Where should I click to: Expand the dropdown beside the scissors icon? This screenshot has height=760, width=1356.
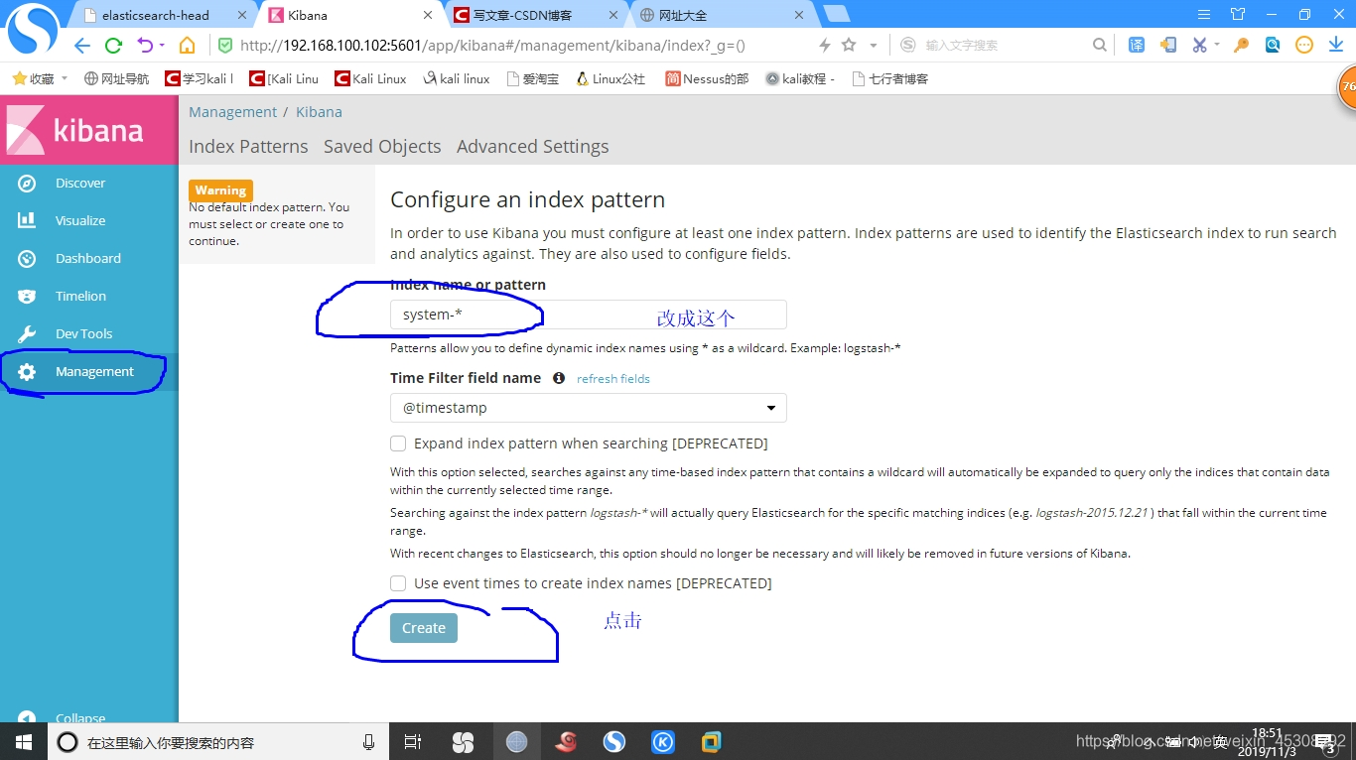point(1216,46)
